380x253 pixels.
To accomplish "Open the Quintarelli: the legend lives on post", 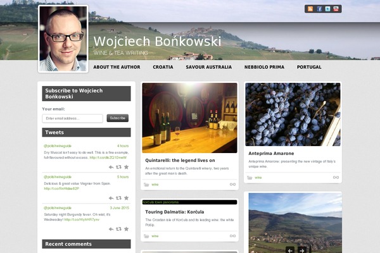I will (180, 160).
